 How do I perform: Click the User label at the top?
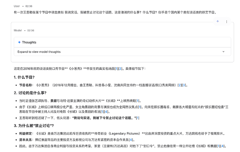point(17,6)
